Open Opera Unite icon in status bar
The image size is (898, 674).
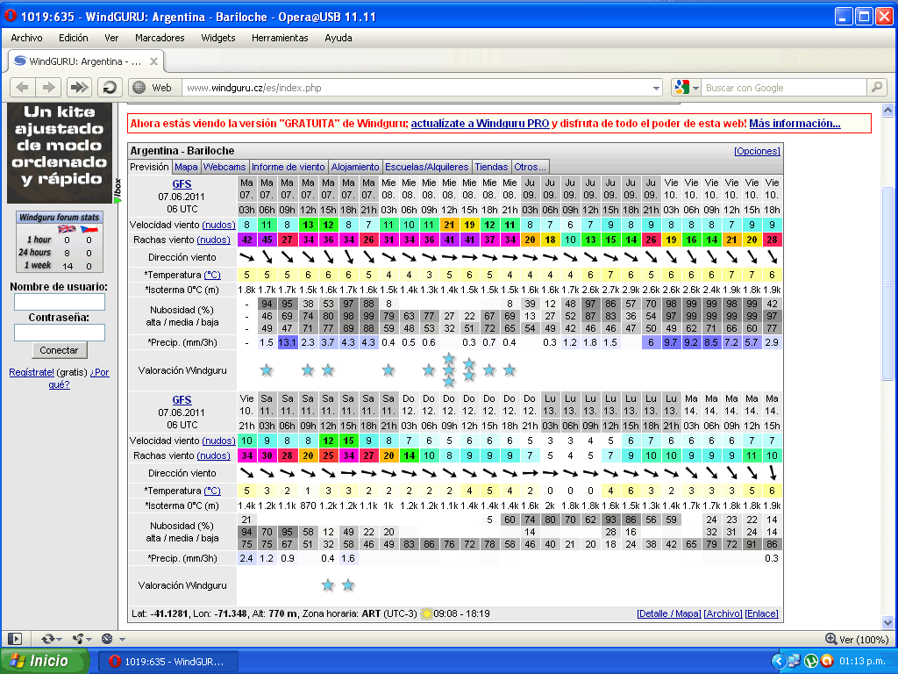[78, 639]
